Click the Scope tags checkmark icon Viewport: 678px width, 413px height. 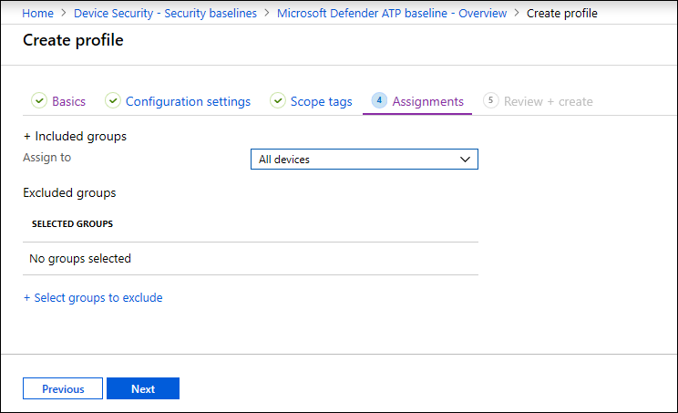[278, 101]
